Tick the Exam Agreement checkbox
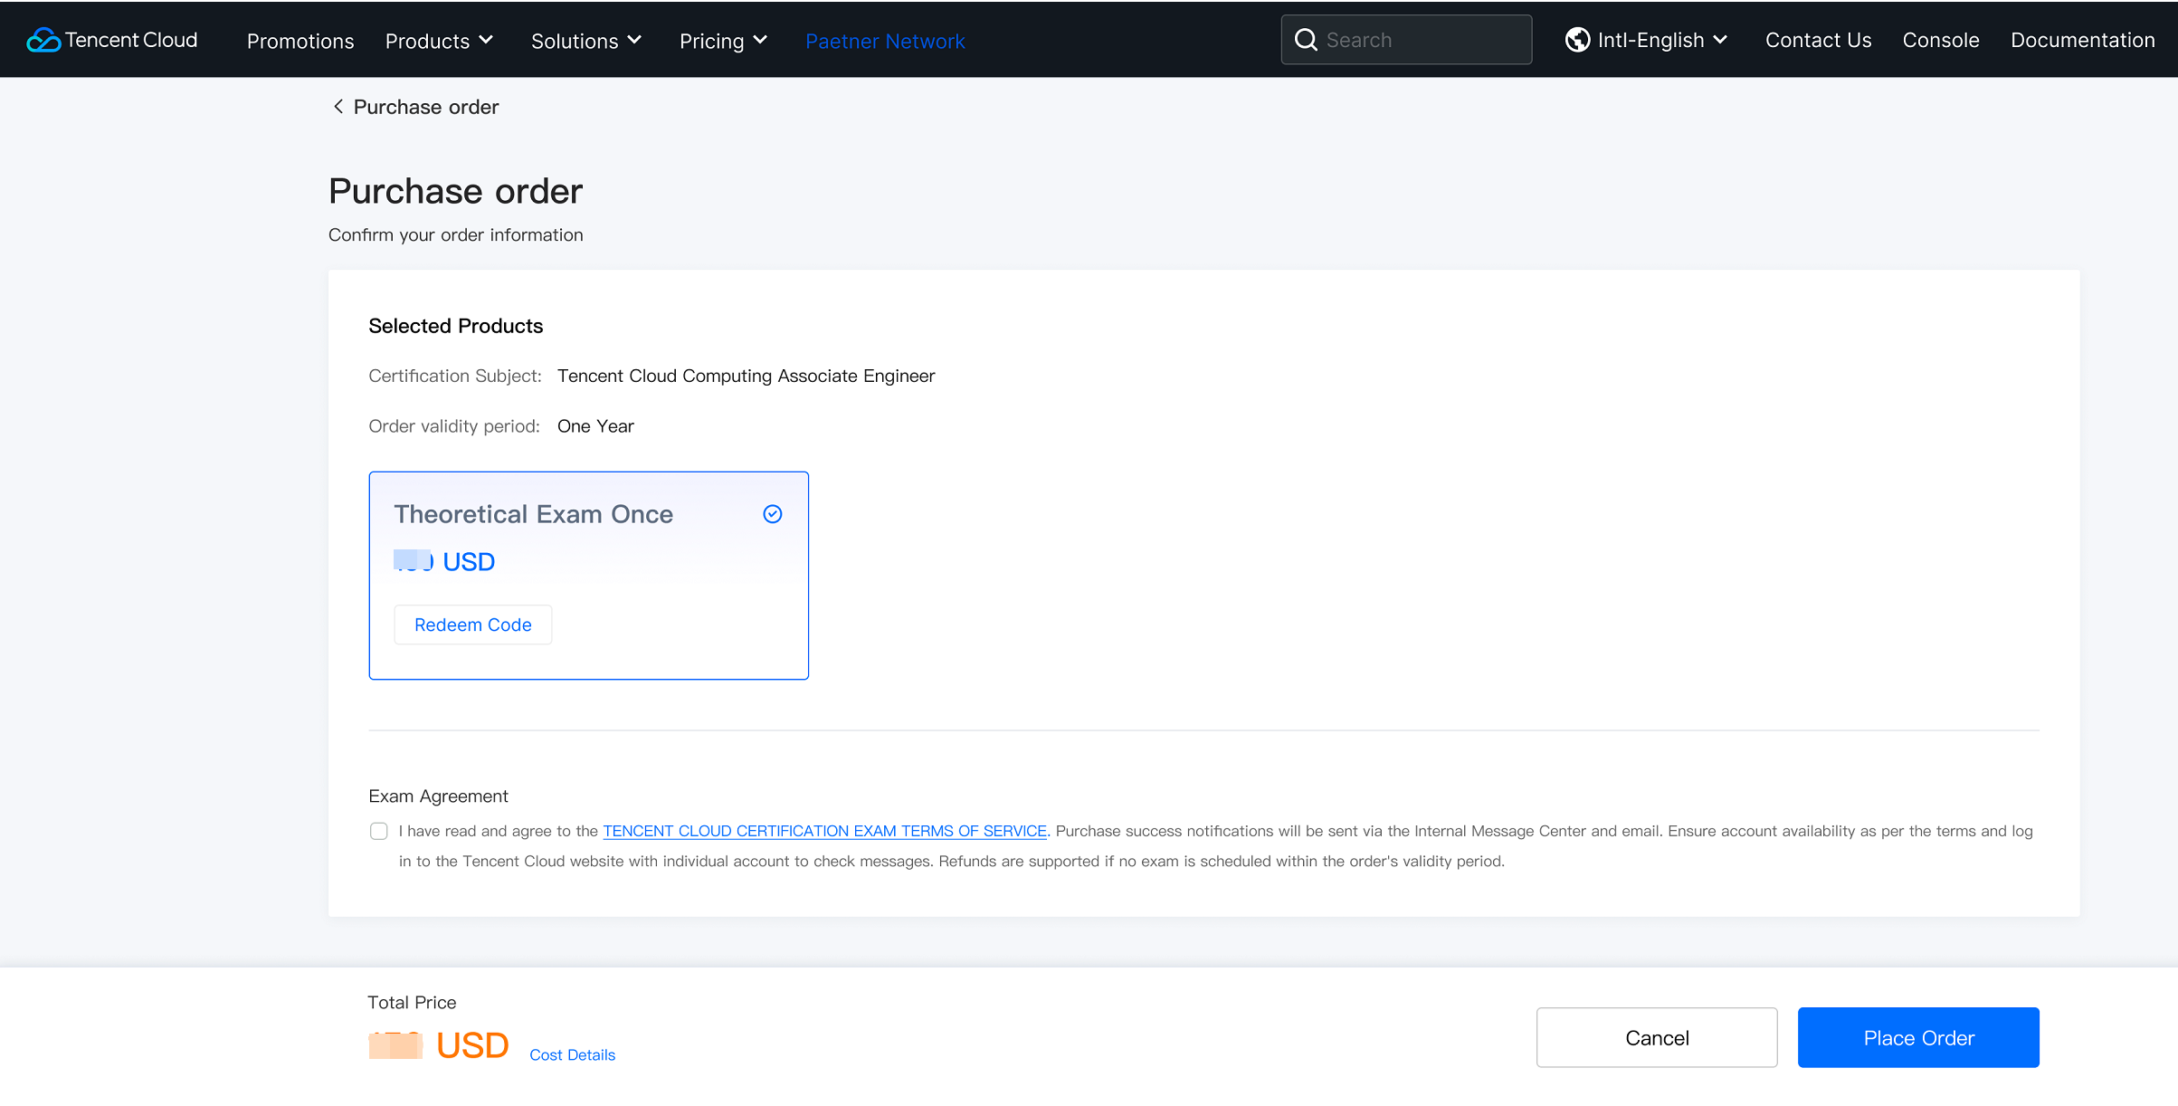2178x1106 pixels. coord(379,831)
